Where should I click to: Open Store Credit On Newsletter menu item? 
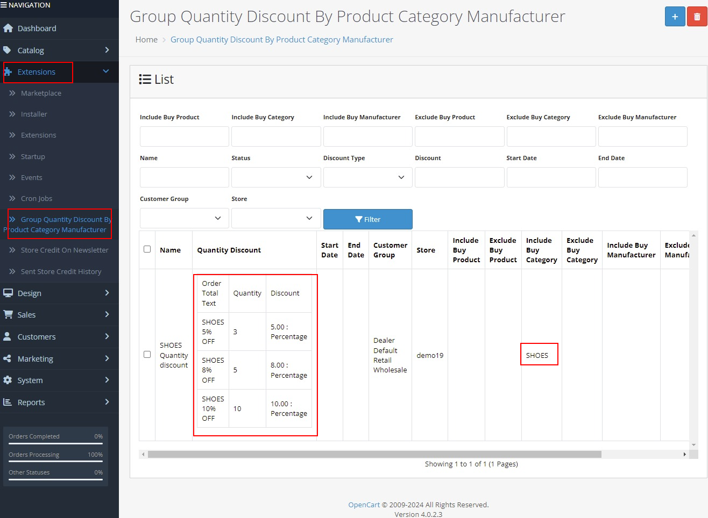[65, 250]
